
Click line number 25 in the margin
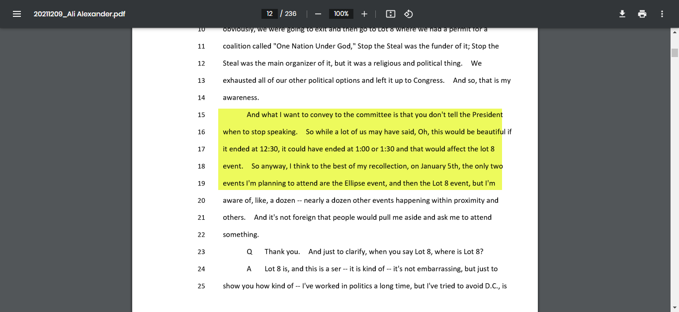(201, 286)
